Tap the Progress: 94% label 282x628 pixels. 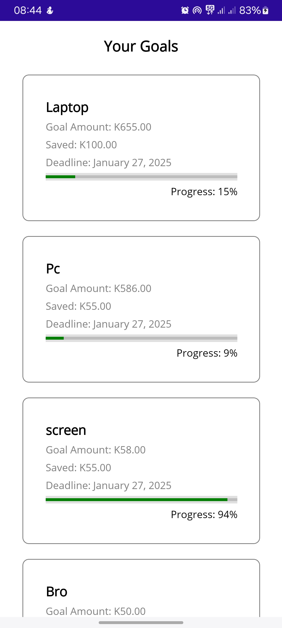(204, 515)
